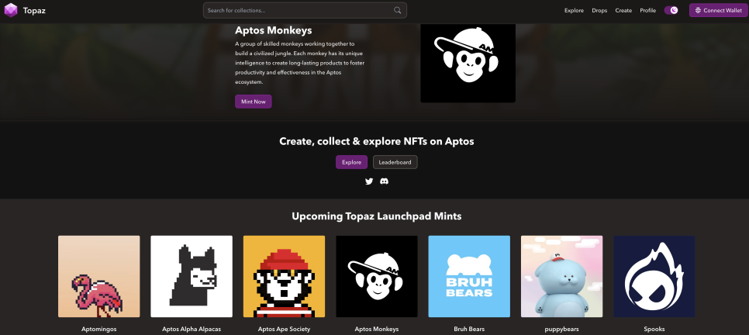Open the Explore menu item
Screen dimensions: 749x335
pyautogui.click(x=574, y=11)
